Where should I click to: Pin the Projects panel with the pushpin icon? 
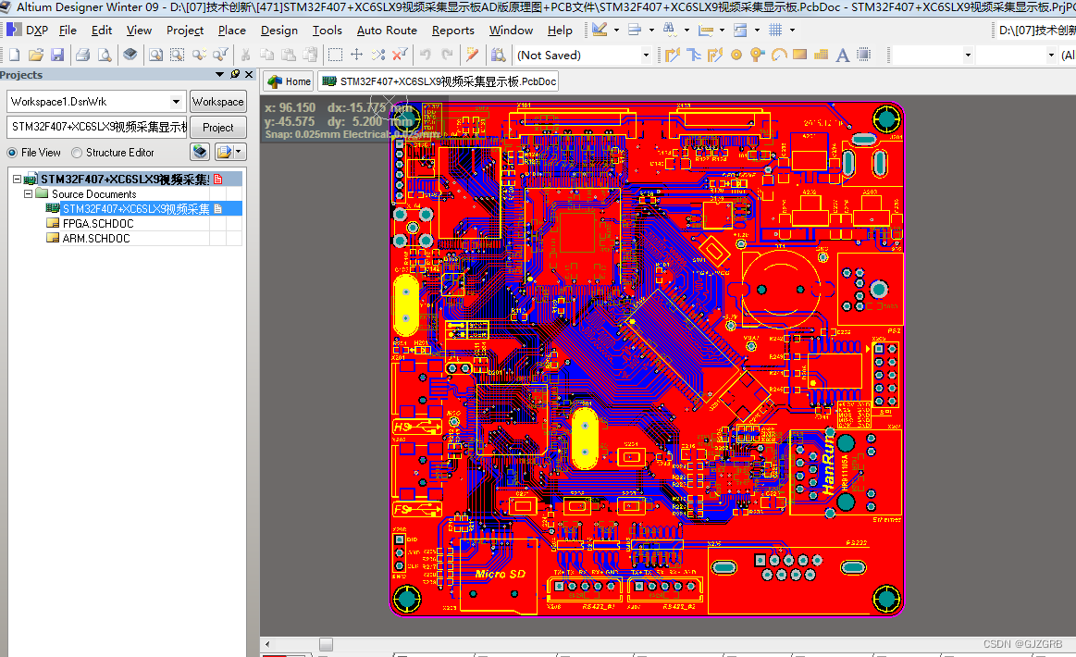point(235,74)
